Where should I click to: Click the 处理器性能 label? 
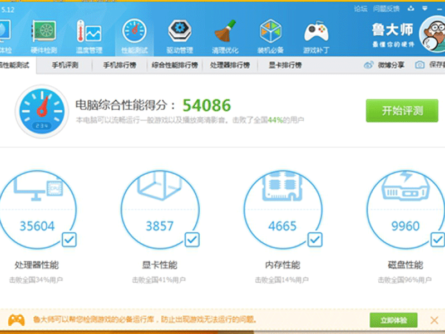click(37, 265)
